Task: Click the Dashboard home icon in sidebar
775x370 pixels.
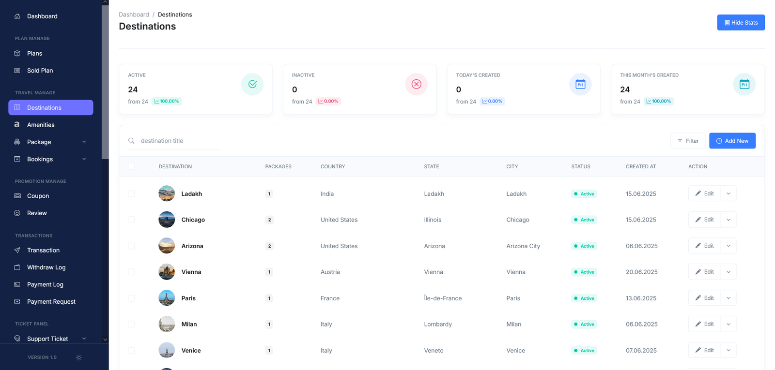Action: [17, 16]
